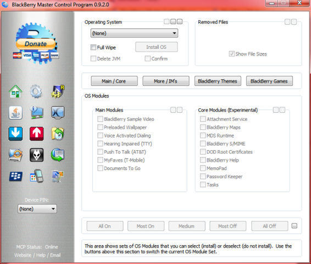Click the drive sync arrows icon
This screenshot has height=264, width=311.
(15, 155)
